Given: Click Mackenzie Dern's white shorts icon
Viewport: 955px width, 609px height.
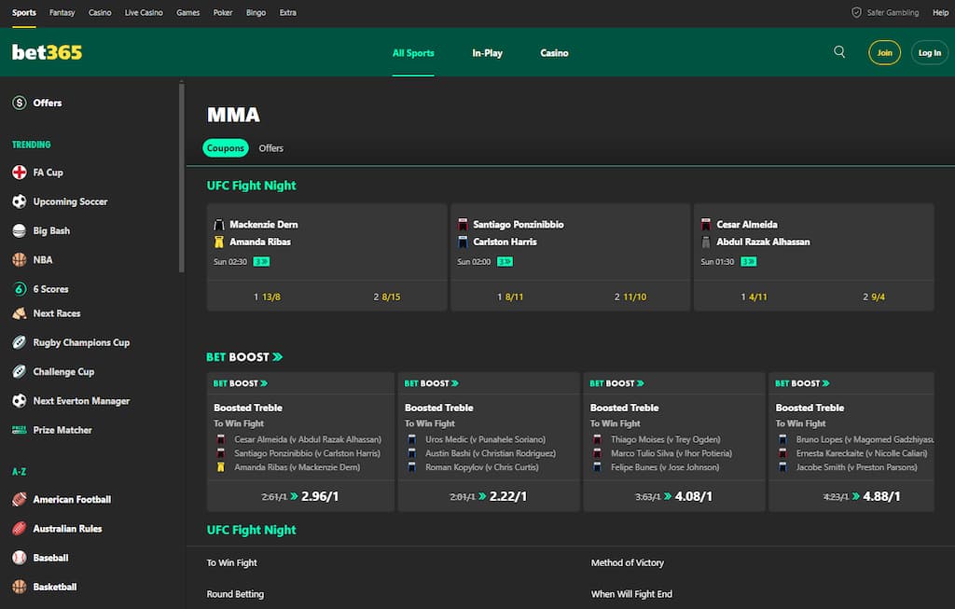Looking at the screenshot, I should pyautogui.click(x=219, y=225).
